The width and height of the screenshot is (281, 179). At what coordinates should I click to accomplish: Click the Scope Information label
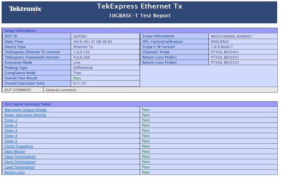(x=158, y=36)
